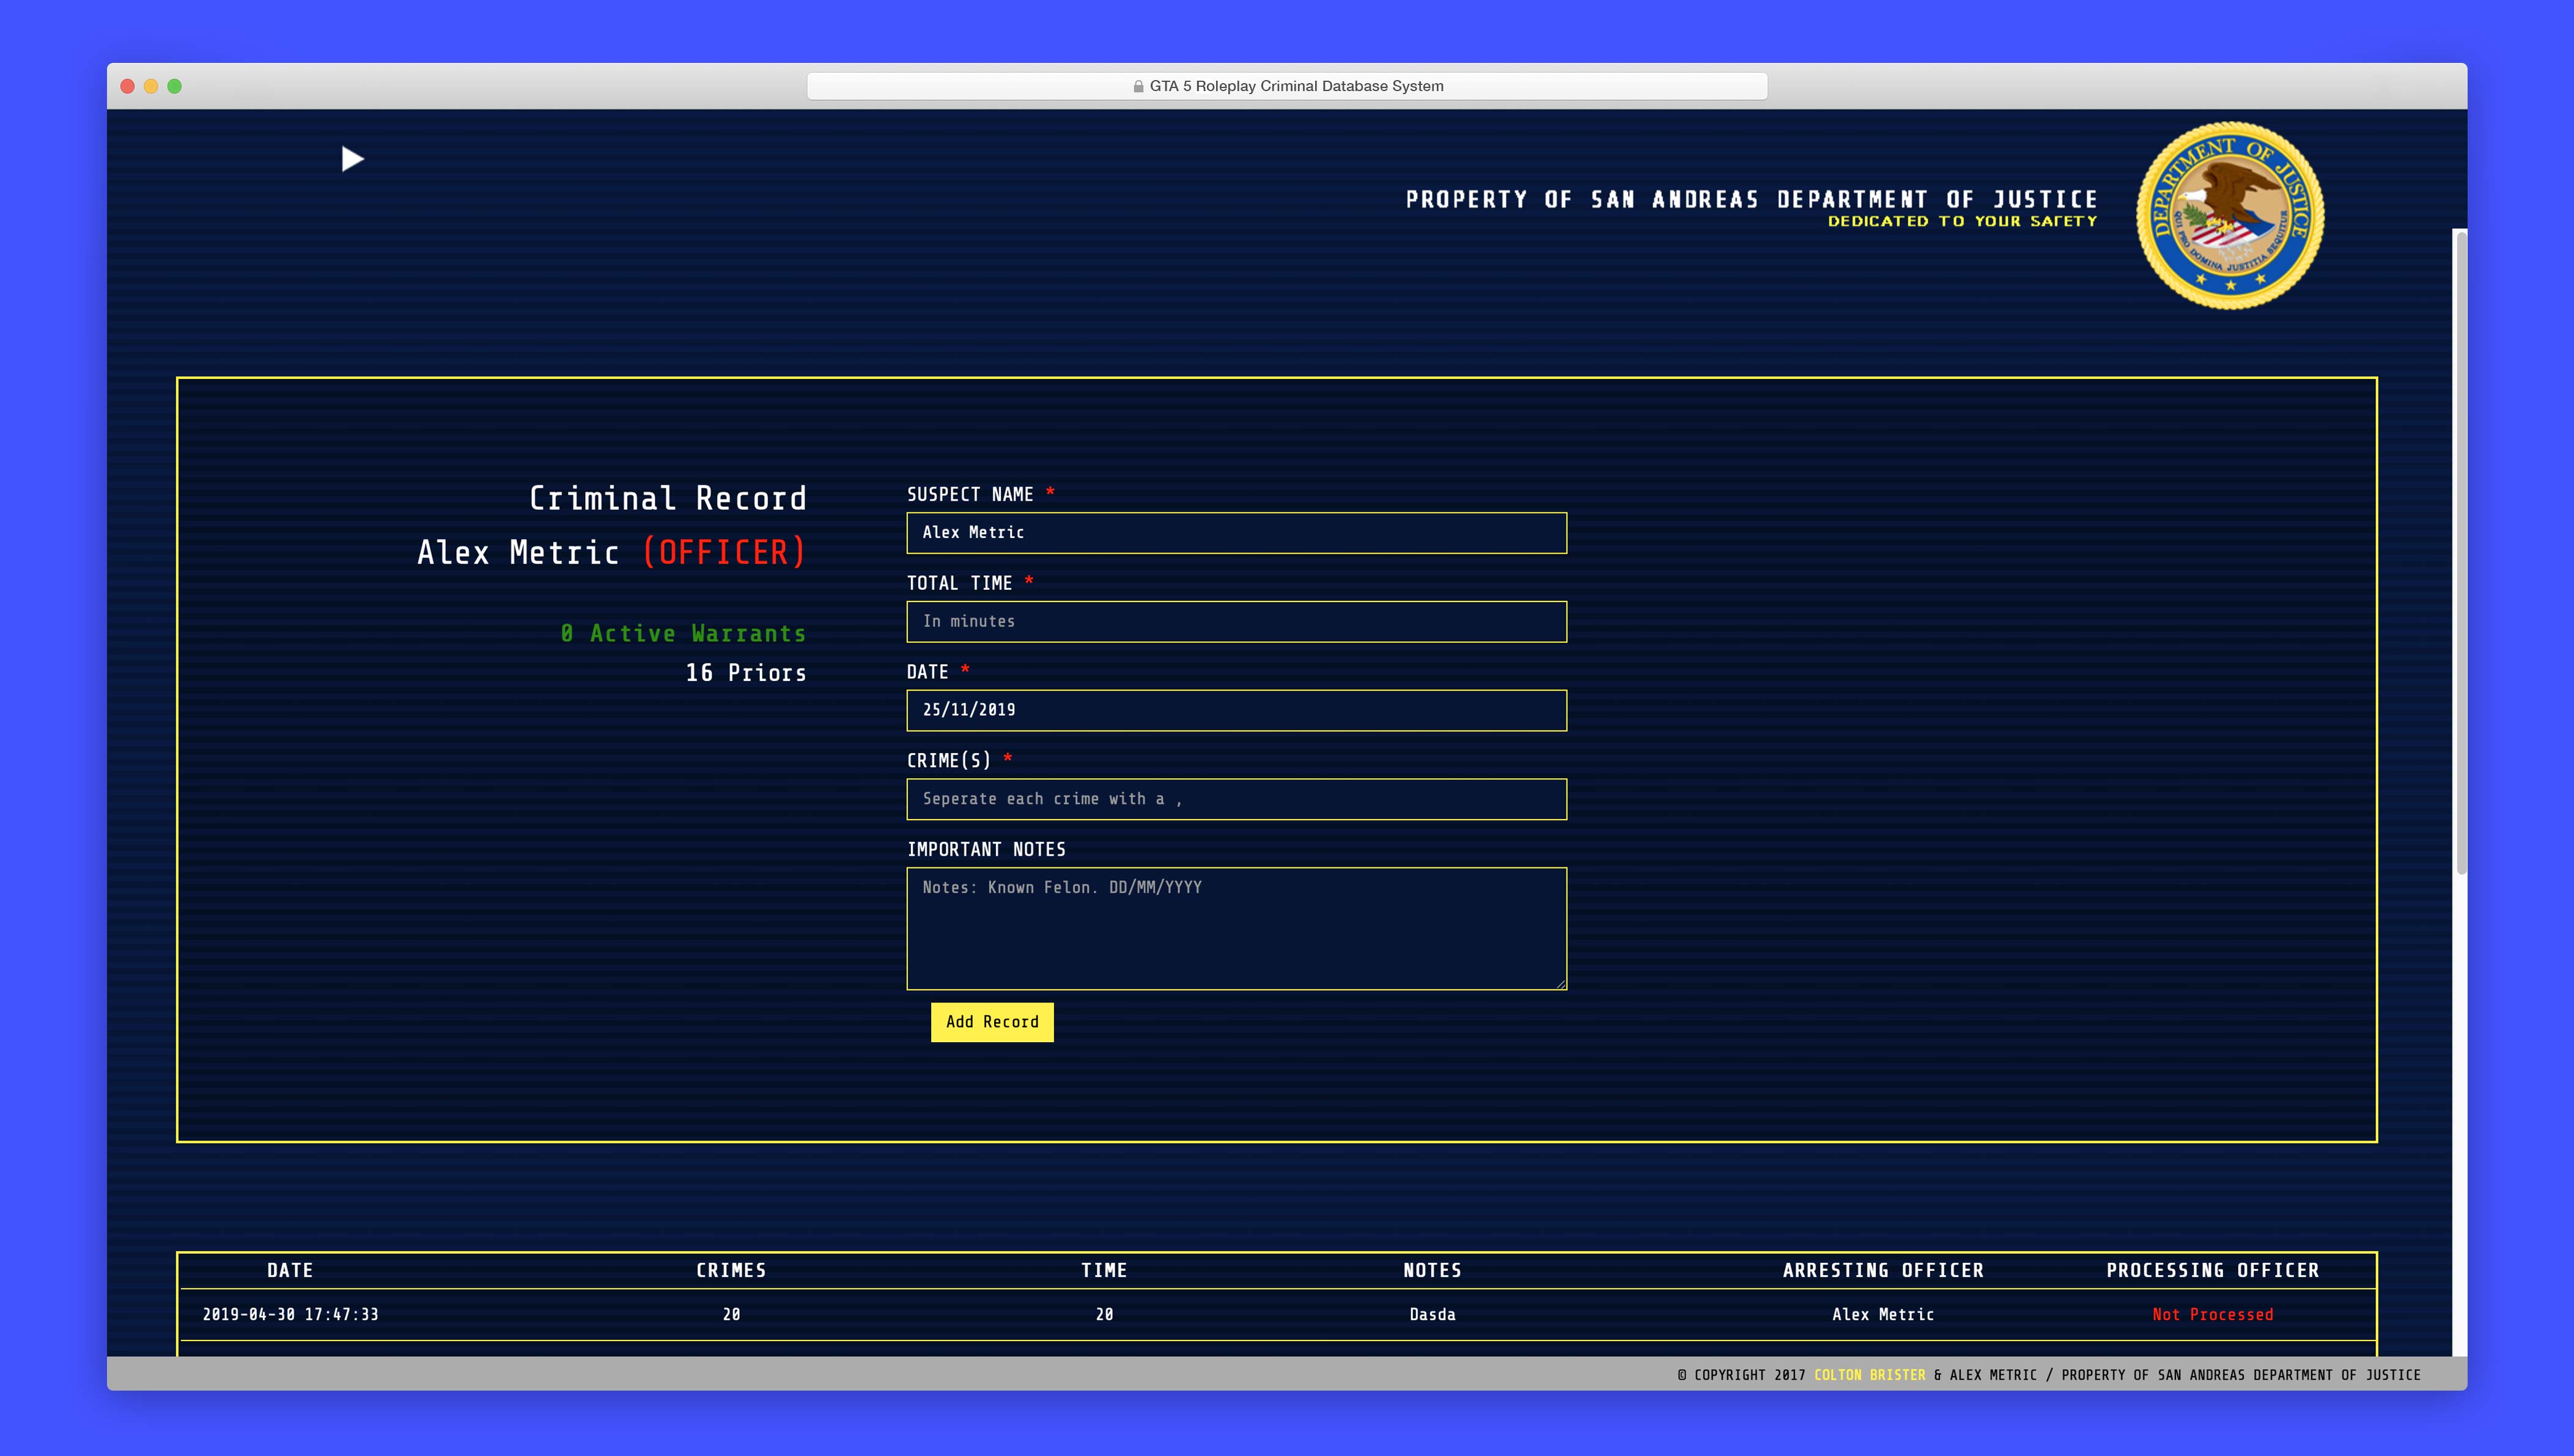Open the Colton Brister footer link

pos(1869,1375)
